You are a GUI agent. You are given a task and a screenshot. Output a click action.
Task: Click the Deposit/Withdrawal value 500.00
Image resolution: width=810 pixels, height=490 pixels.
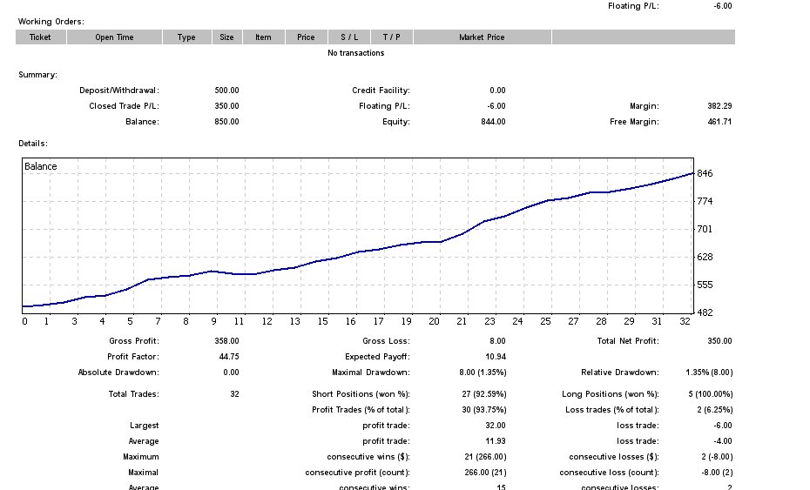point(226,91)
